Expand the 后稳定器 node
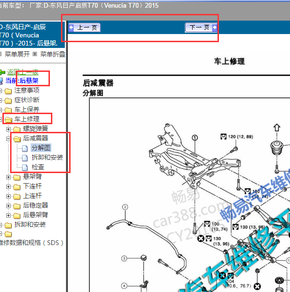 coord(8,206)
